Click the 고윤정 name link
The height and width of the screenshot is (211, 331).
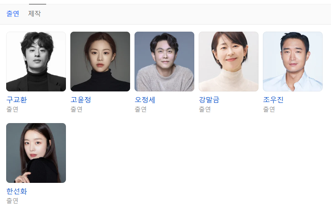click(x=81, y=100)
